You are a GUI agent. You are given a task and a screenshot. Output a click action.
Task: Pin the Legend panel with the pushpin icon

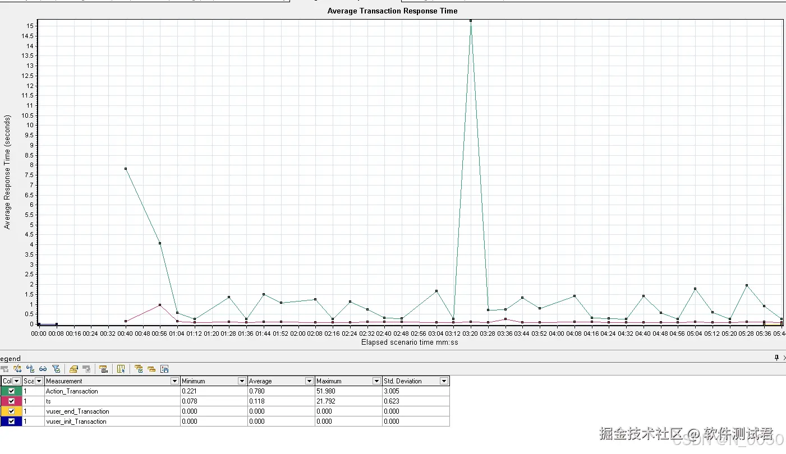(x=776, y=358)
